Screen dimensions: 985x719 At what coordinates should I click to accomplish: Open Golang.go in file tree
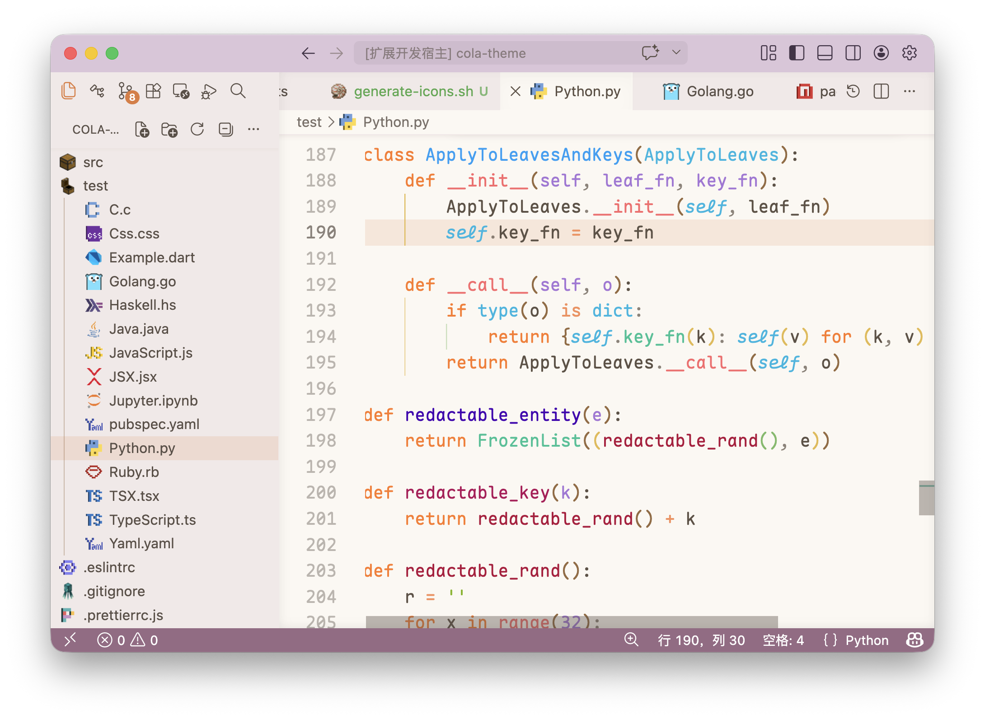(165, 281)
